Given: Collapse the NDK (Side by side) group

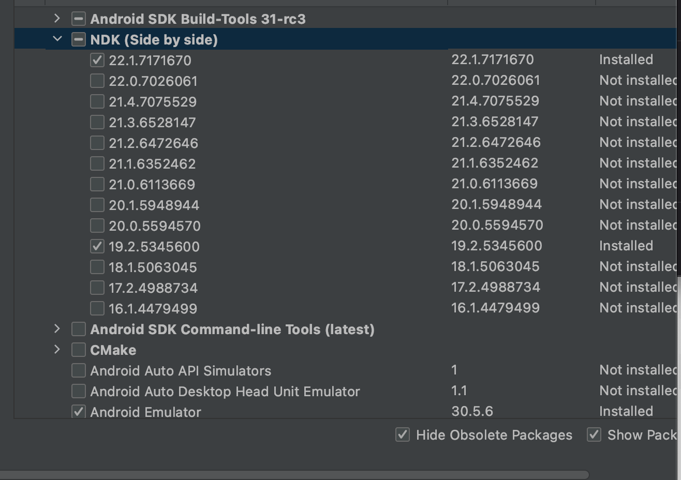Looking at the screenshot, I should pyautogui.click(x=57, y=39).
